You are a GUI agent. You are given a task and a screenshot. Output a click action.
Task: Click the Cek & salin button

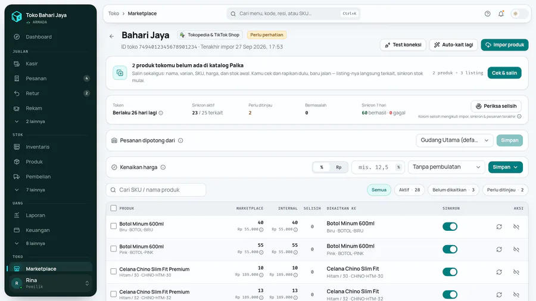click(504, 73)
